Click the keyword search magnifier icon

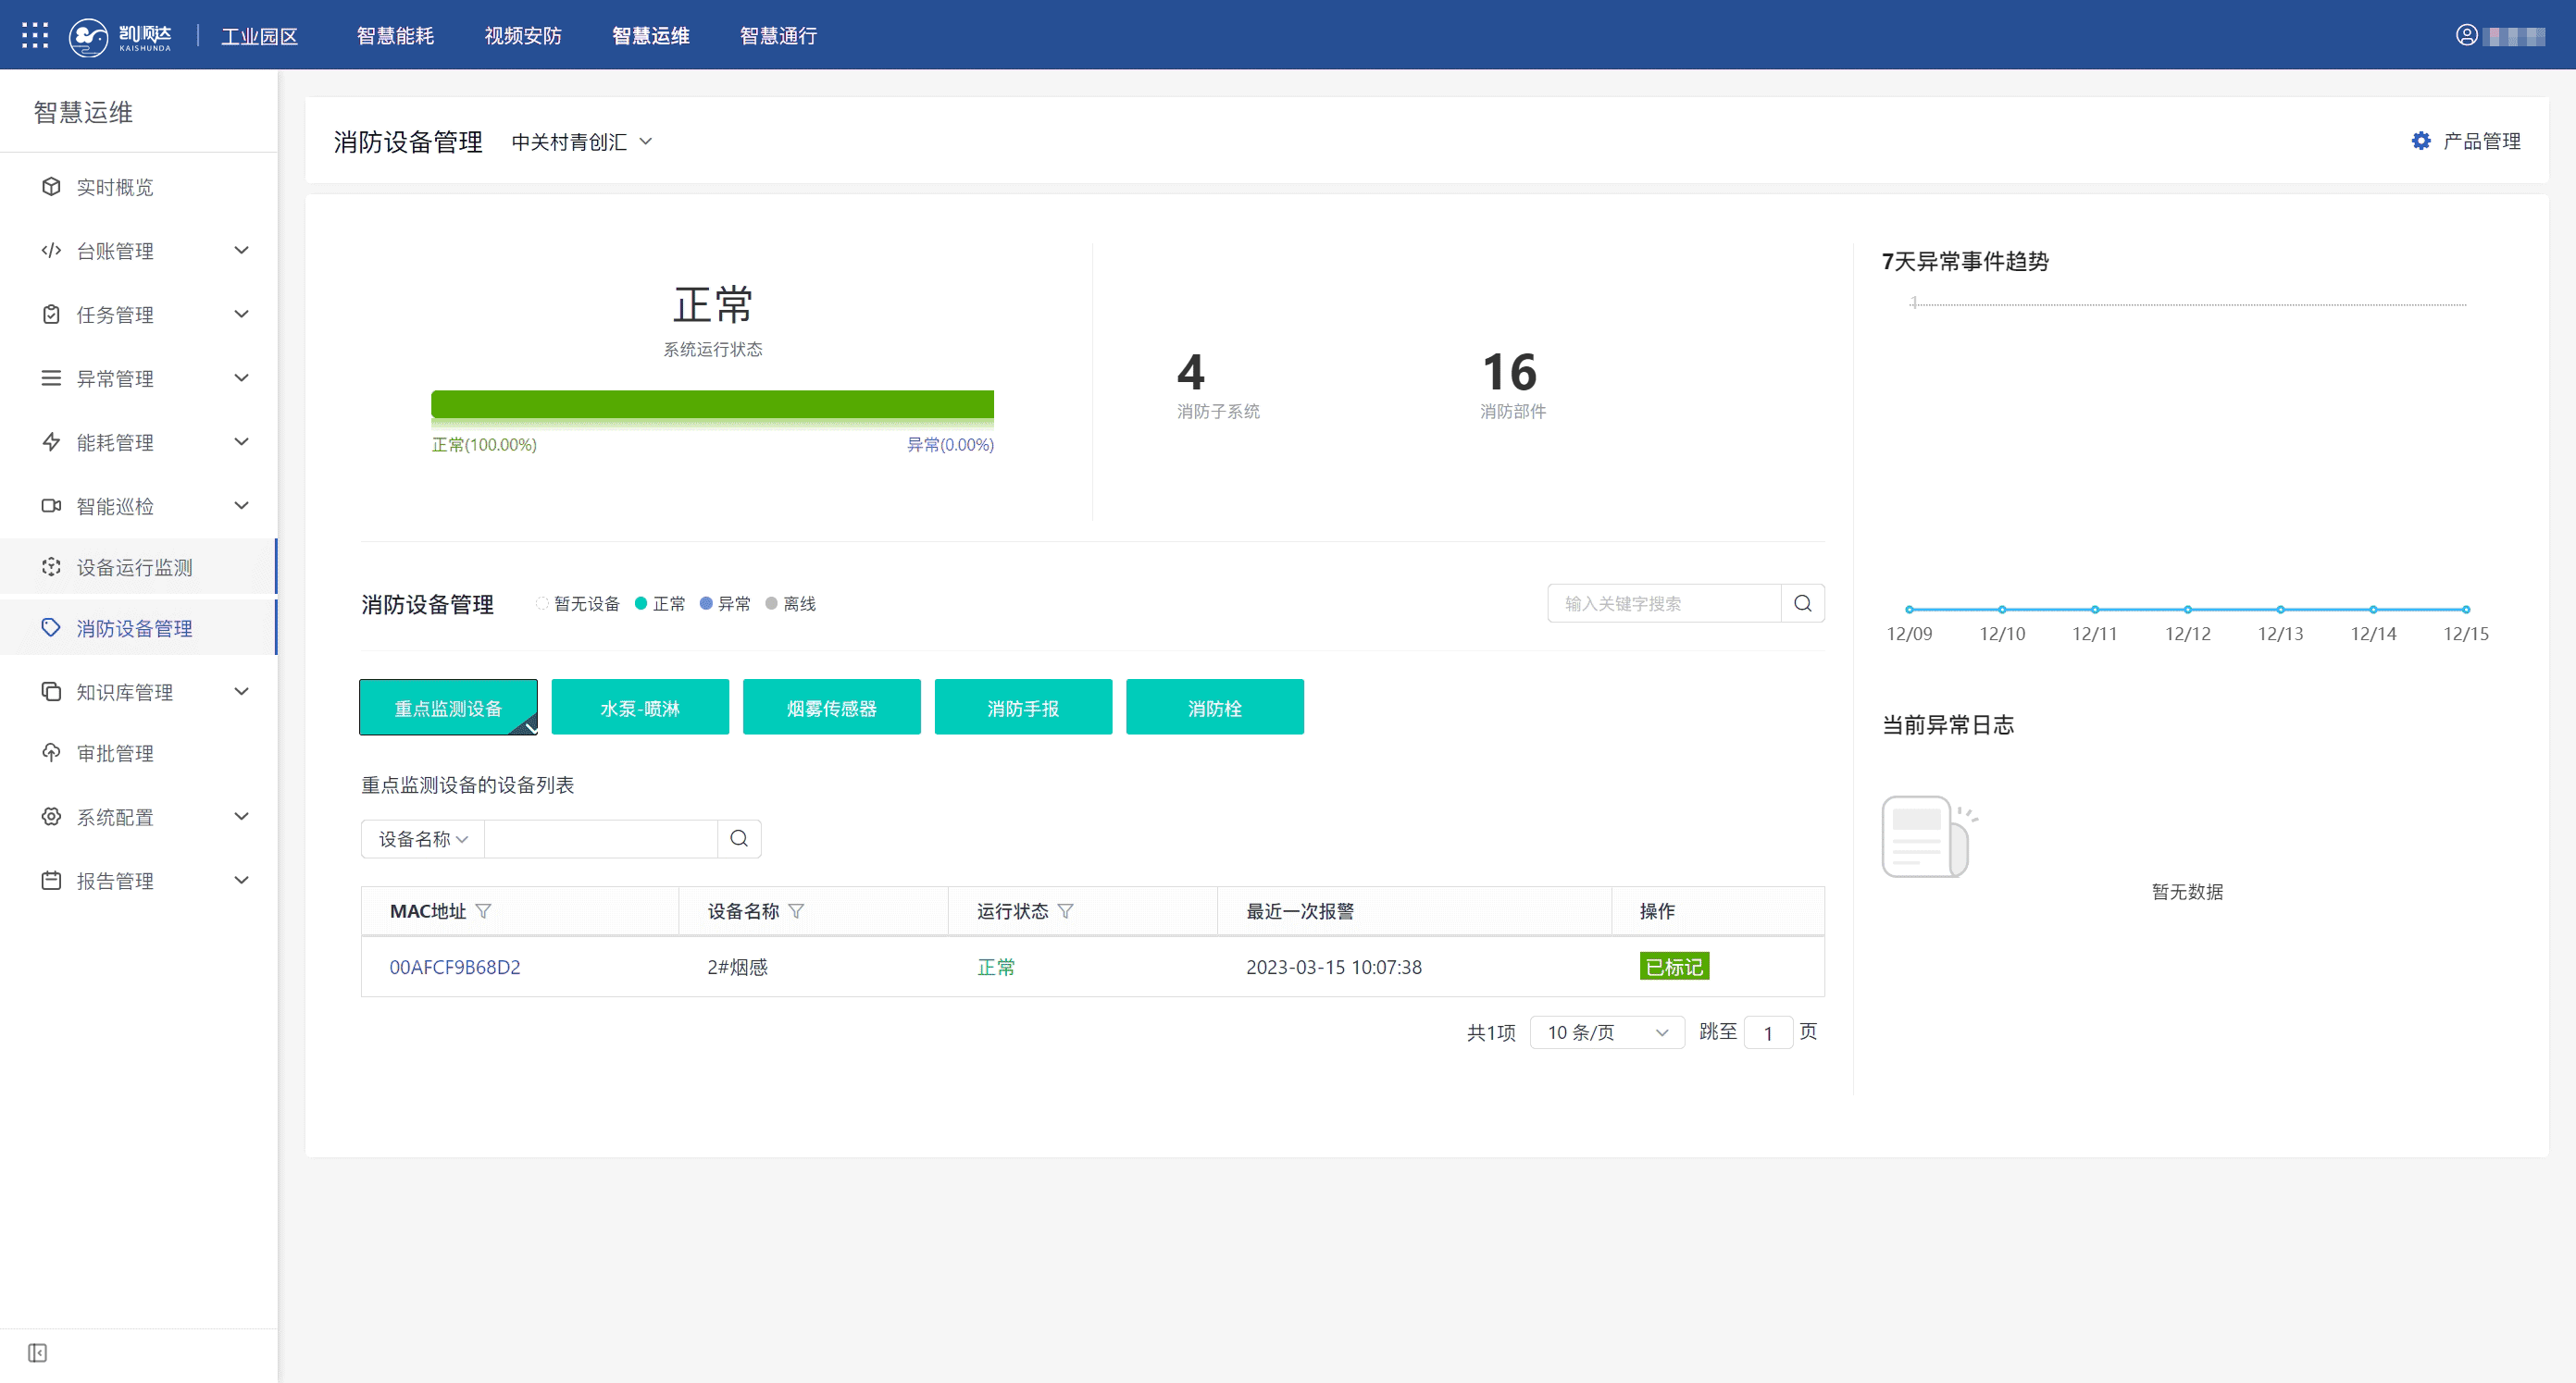pos(1802,603)
